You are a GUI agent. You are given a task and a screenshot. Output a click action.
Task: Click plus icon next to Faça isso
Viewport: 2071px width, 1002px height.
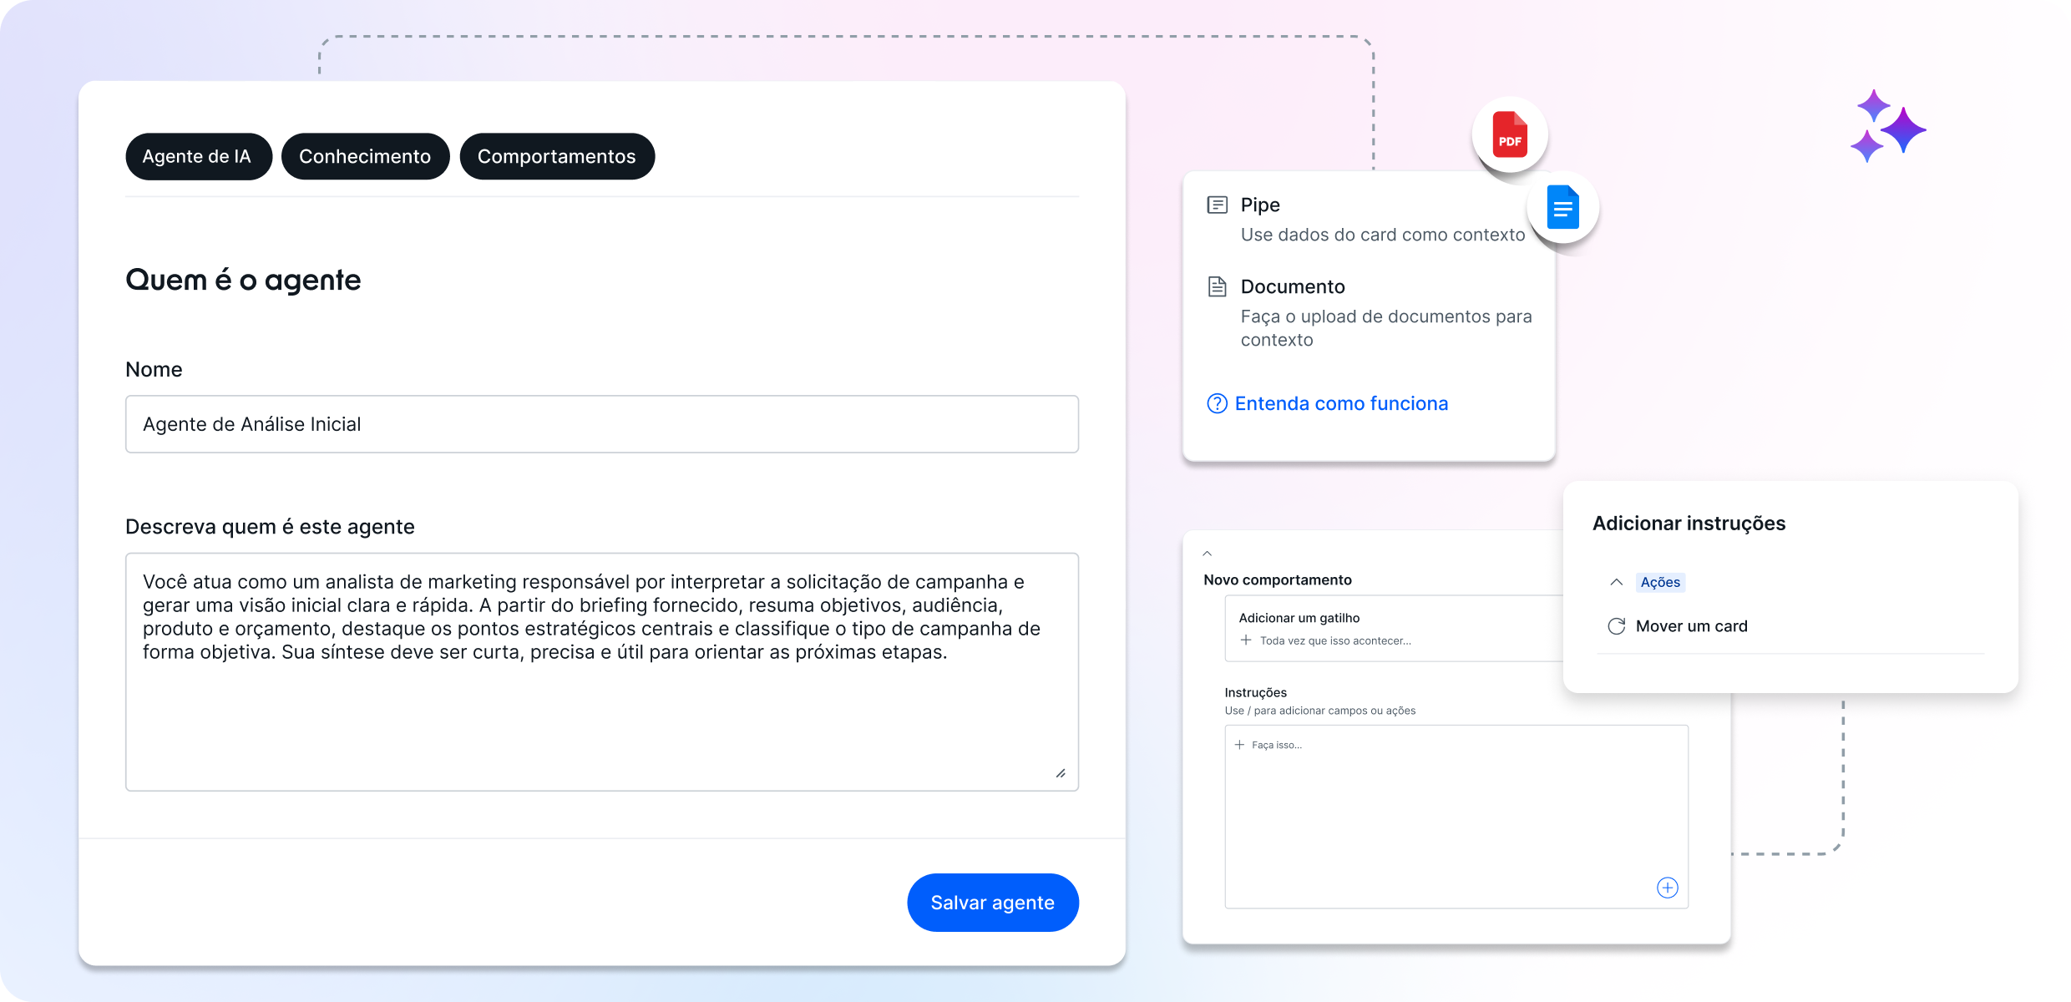click(1239, 745)
